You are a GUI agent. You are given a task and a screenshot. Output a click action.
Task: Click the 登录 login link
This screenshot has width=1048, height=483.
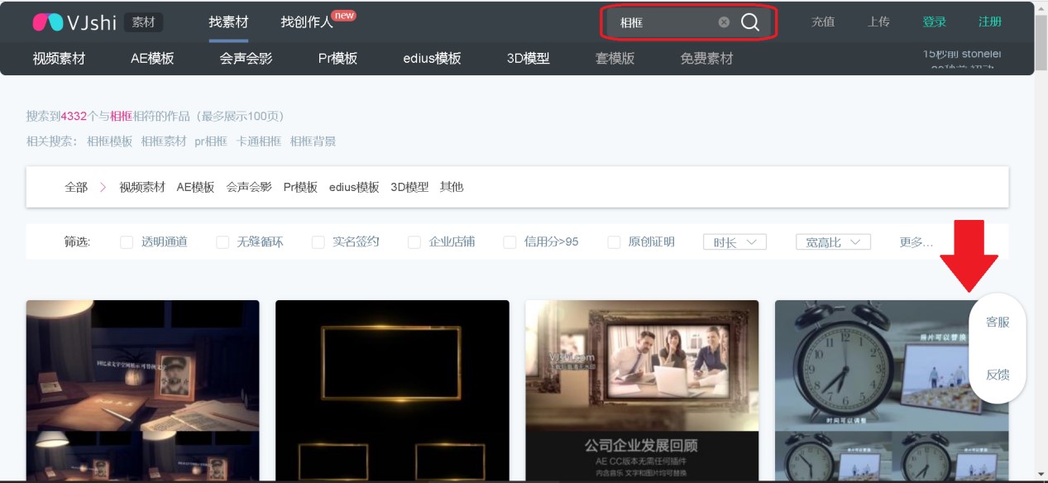[934, 22]
